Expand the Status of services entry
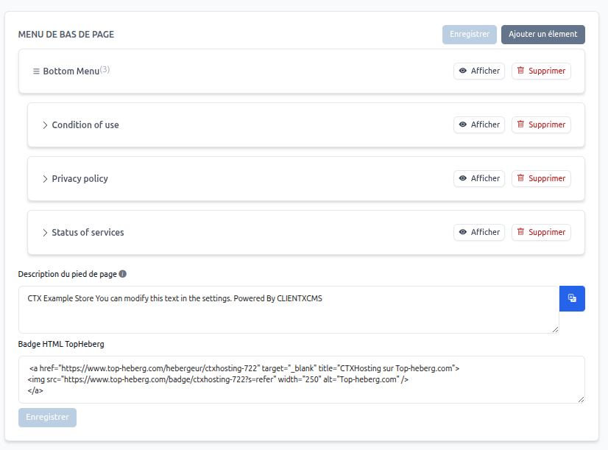This screenshot has width=608, height=450. pos(44,232)
